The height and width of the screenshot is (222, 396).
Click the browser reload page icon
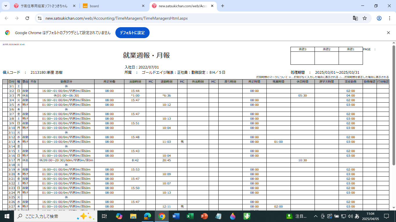click(27, 18)
